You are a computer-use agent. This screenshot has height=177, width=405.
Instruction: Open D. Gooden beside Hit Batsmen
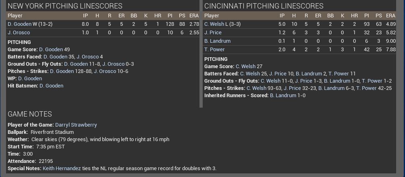tap(51, 86)
